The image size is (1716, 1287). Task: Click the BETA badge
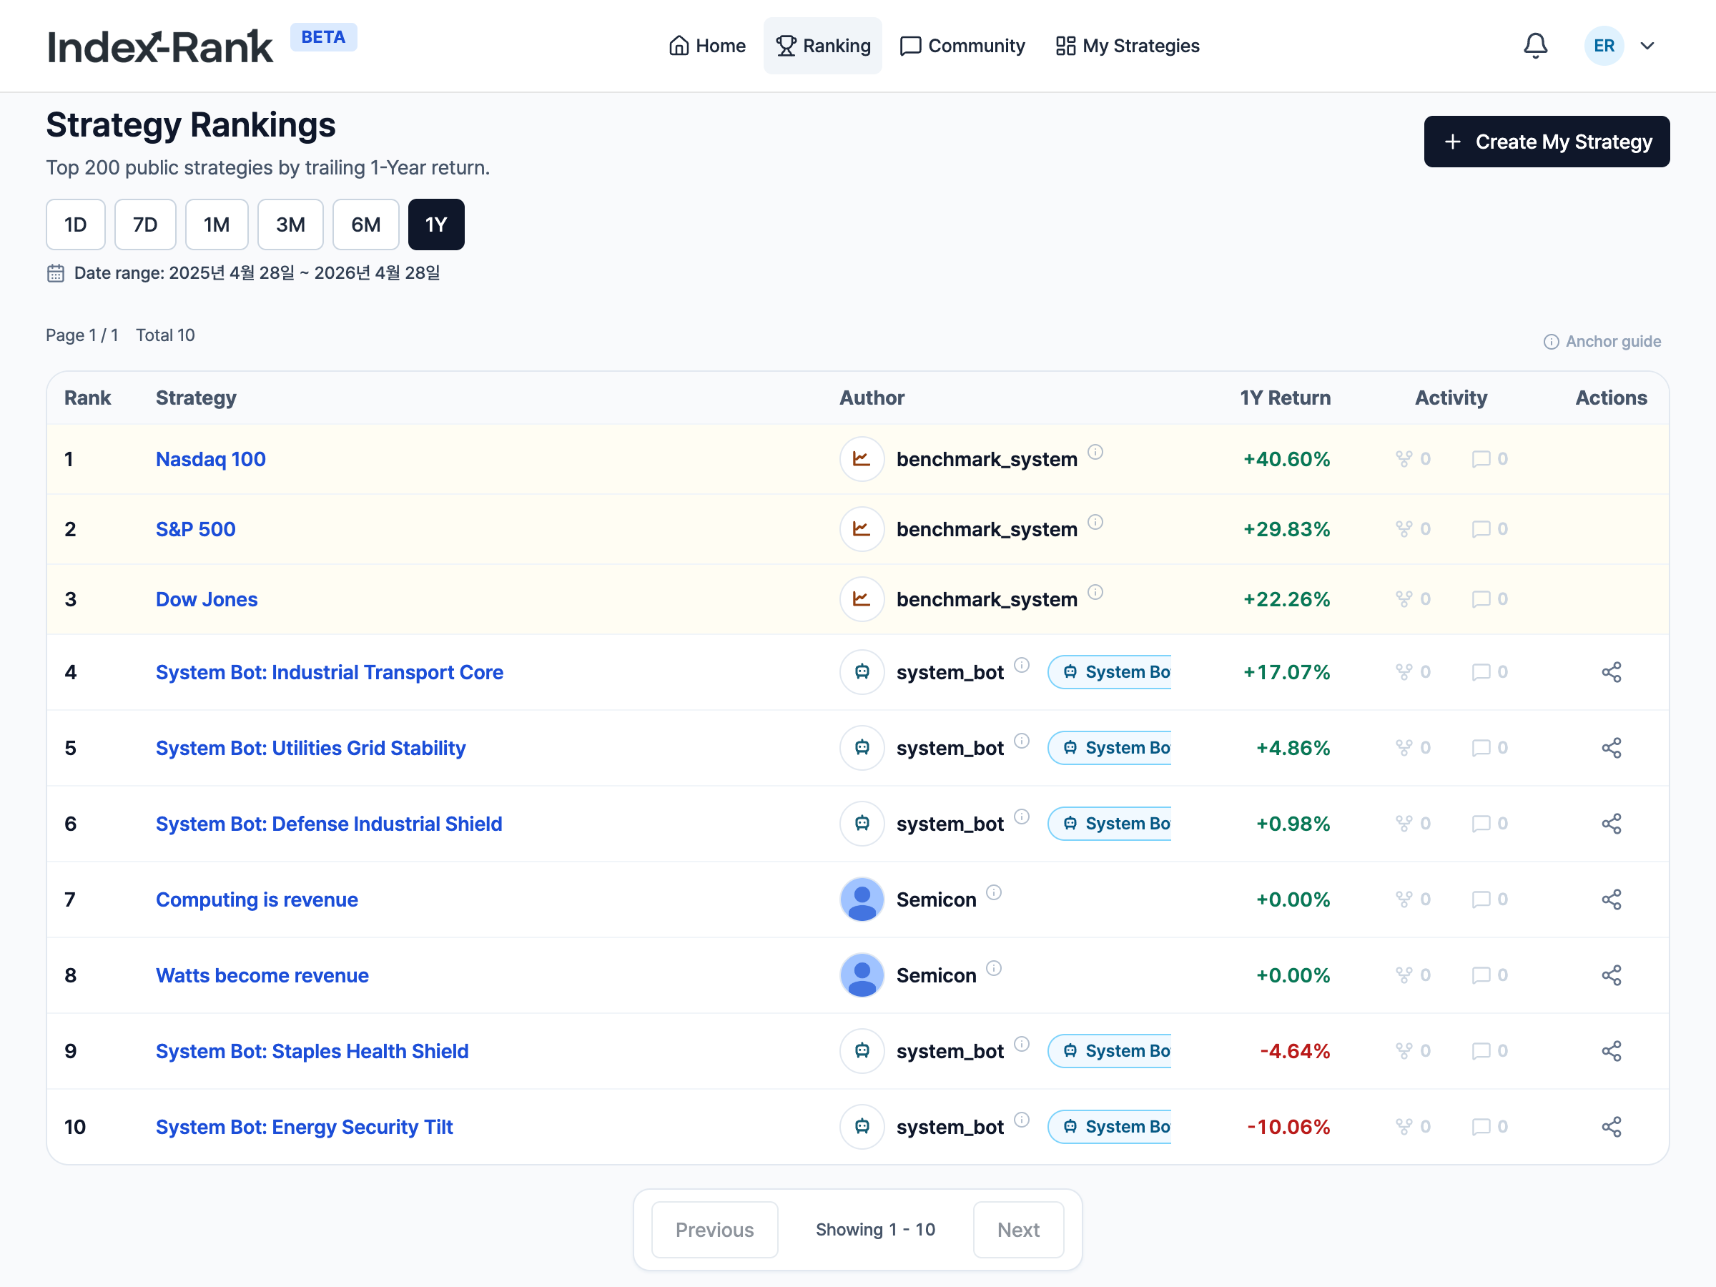[x=323, y=37]
